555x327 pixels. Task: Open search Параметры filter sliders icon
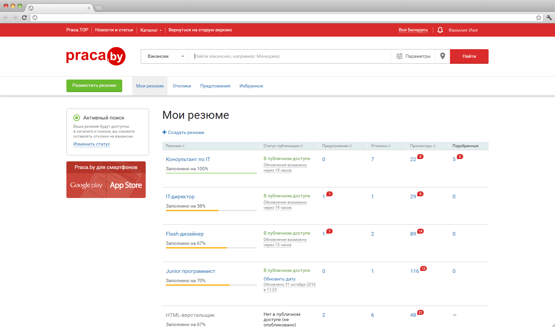[399, 56]
